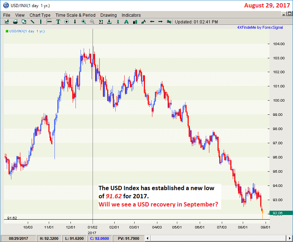Click the L: 91.6200 status field
This screenshot has width=293, height=242.
(74, 238)
